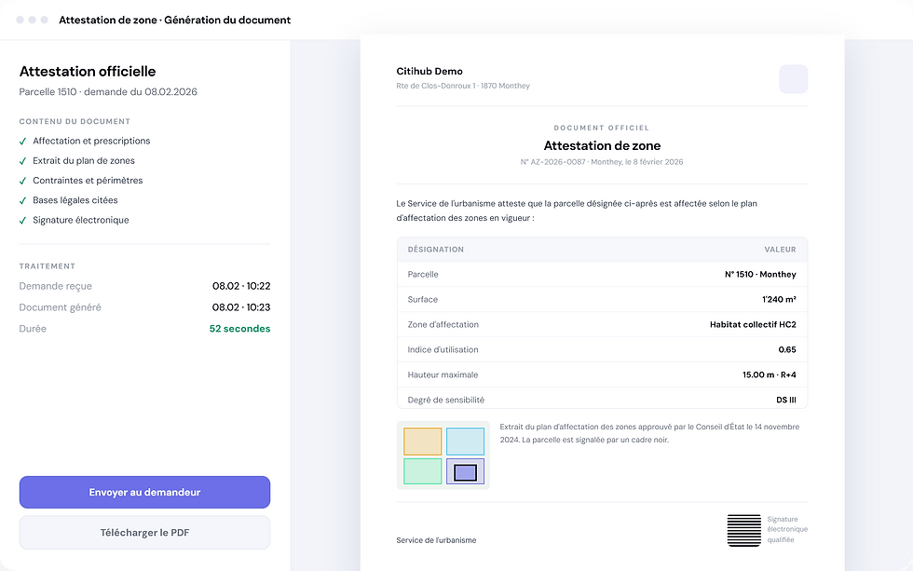
Task: Click the window title 'Attestation de zone · Génération du document'
Action: tap(175, 20)
